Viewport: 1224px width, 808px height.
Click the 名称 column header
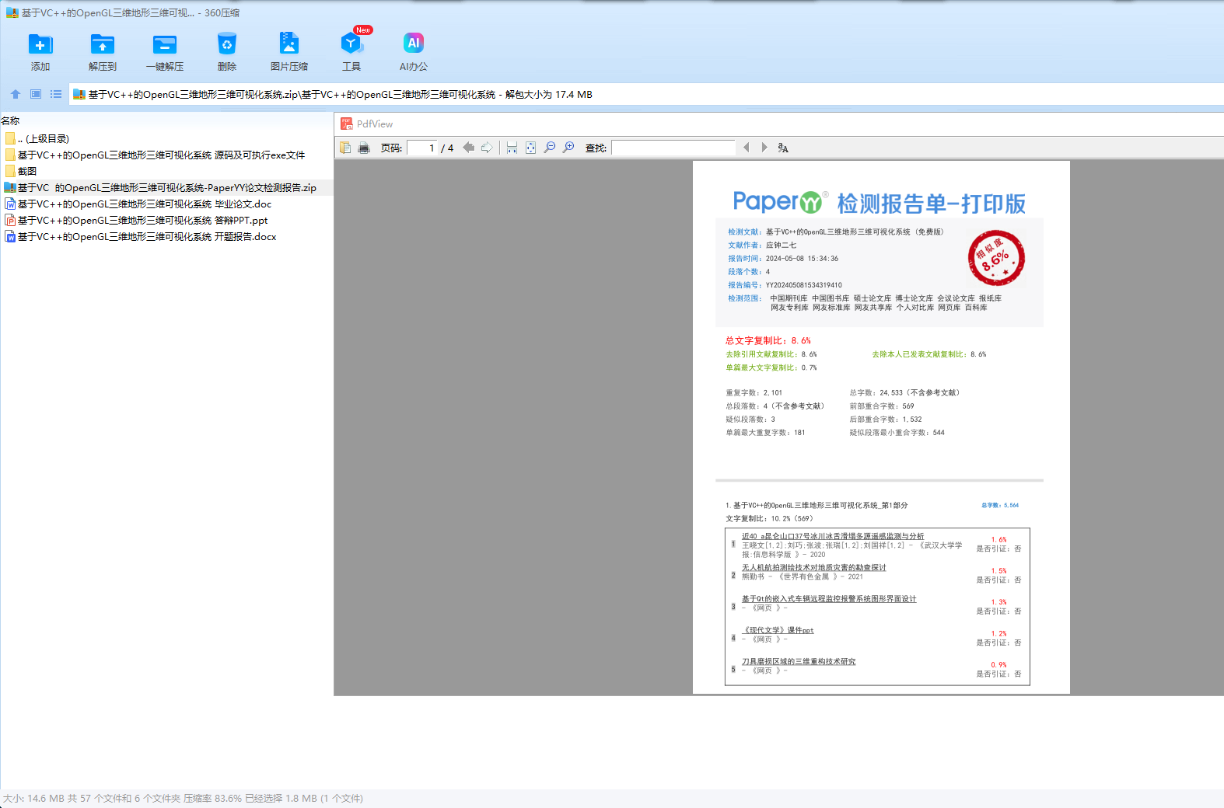(x=10, y=120)
